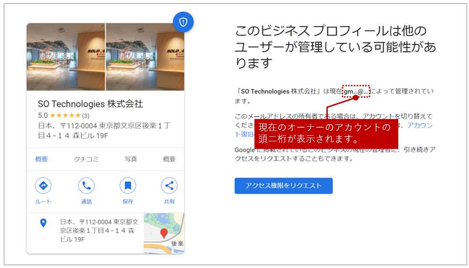Click the アクセス権限をリクエスト button
The image size is (469, 268).
(x=283, y=186)
